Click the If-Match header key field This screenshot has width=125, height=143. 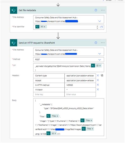click(49, 90)
